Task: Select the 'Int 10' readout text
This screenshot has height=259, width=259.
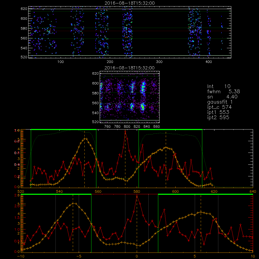Action: 219,87
